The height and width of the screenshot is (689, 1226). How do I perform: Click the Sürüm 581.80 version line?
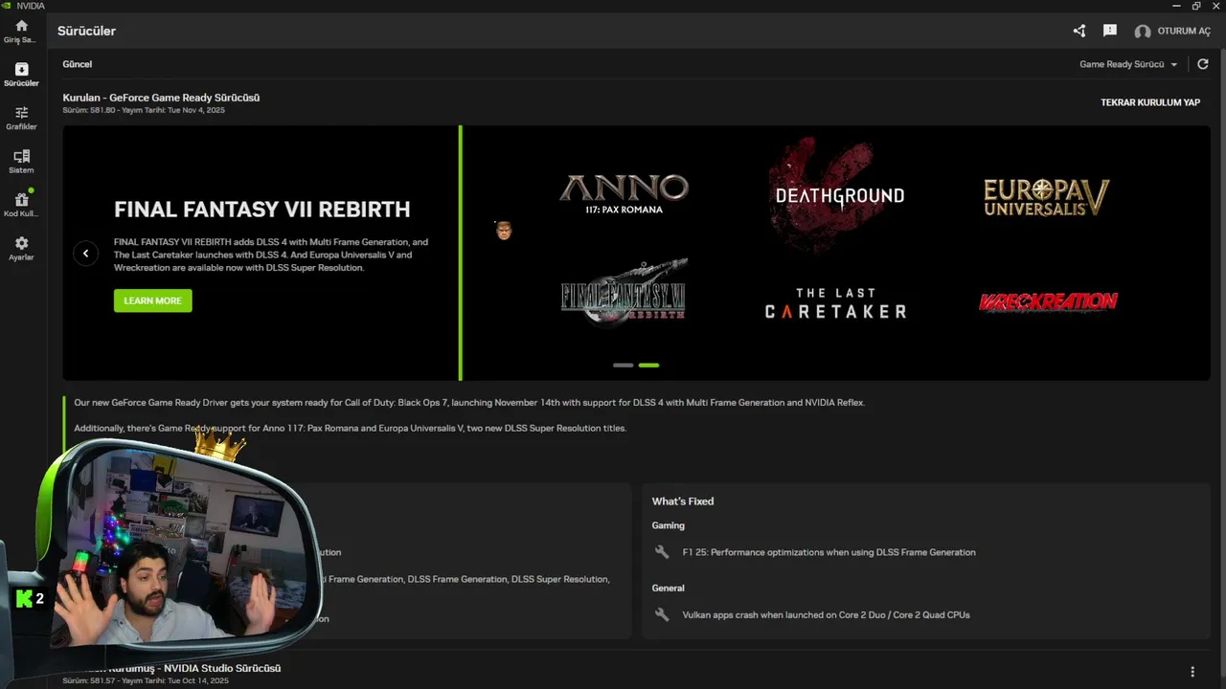[x=144, y=110]
